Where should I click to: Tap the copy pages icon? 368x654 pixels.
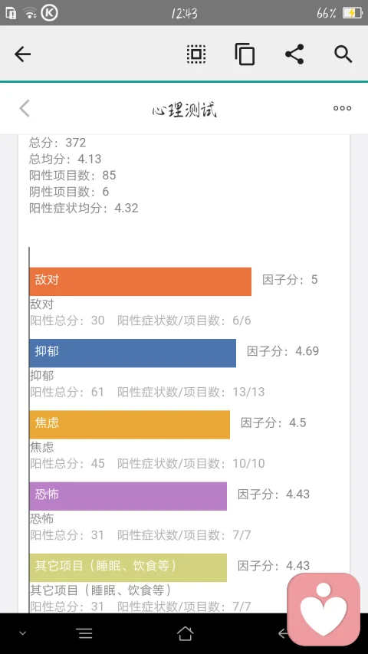[245, 54]
